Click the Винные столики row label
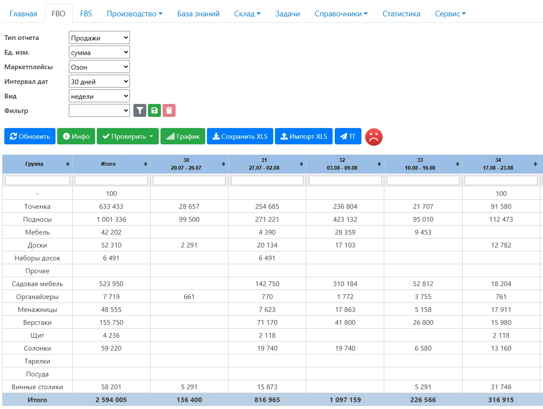543x409 pixels. pyautogui.click(x=37, y=387)
